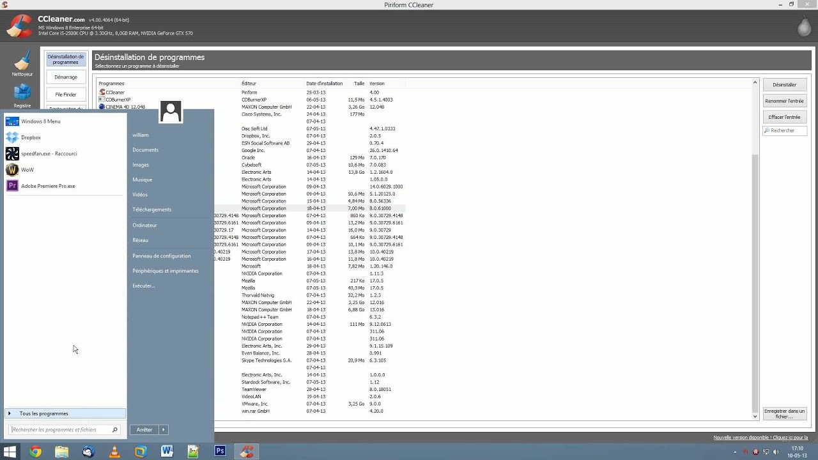Click the Effacer l'entrée button
This screenshot has height=460, width=818.
click(784, 117)
